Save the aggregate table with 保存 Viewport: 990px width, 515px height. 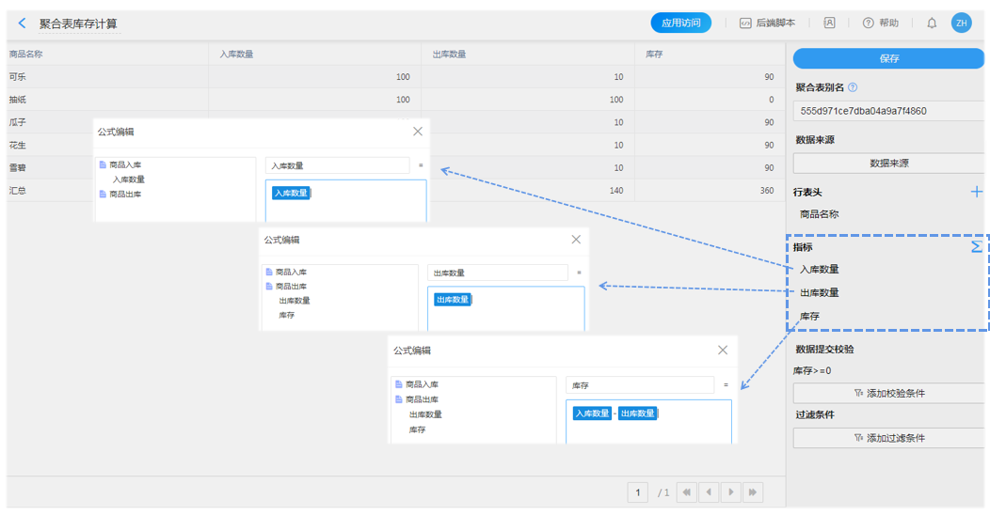coord(888,58)
